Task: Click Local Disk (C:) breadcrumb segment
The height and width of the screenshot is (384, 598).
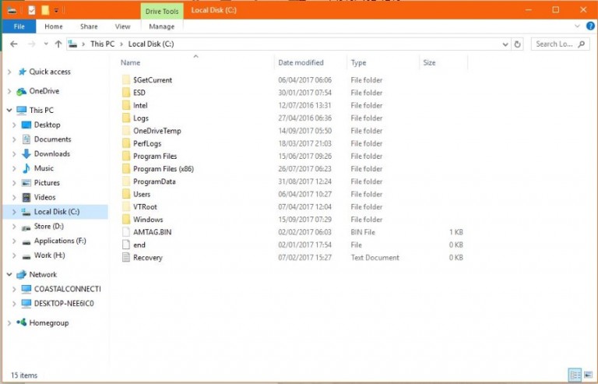Action: 151,44
